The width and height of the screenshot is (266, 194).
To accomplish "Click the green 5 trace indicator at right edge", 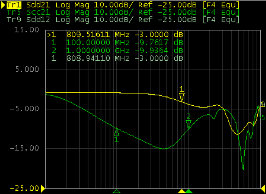I will point(263,117).
